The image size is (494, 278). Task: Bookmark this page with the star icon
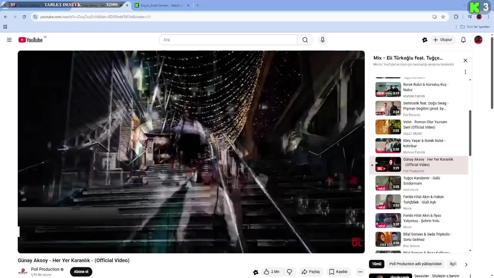tap(443, 17)
